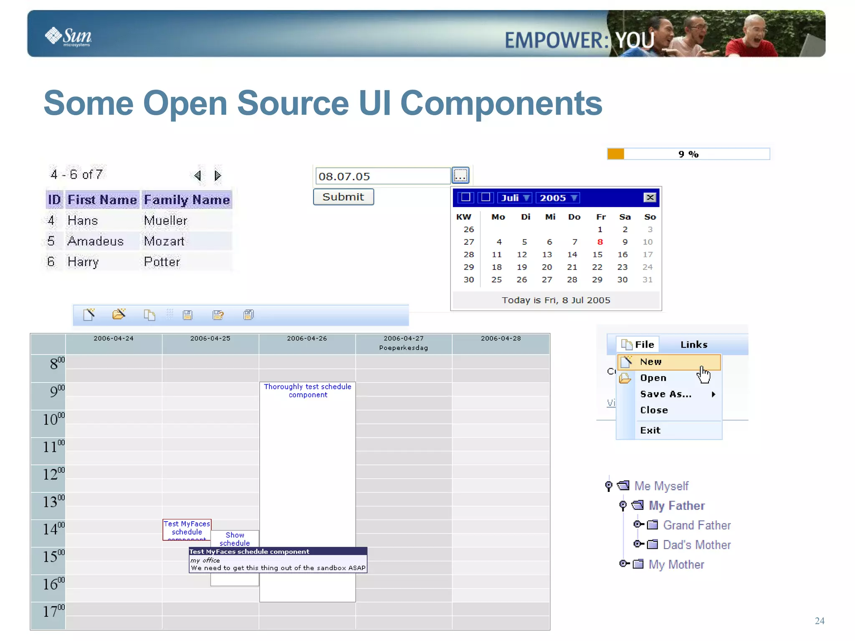The height and width of the screenshot is (641, 855).
Task: Click the Potter table cell
Action: click(x=187, y=262)
